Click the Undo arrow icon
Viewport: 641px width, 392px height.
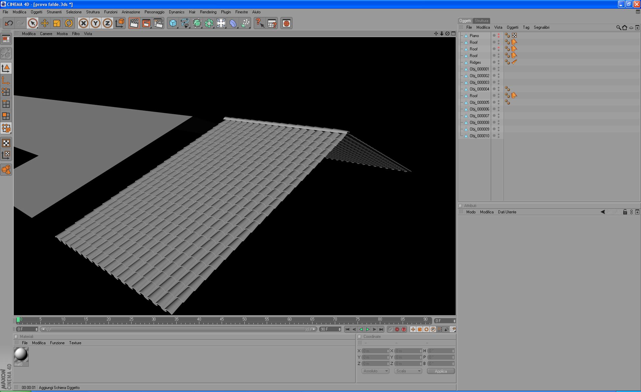tap(9, 23)
